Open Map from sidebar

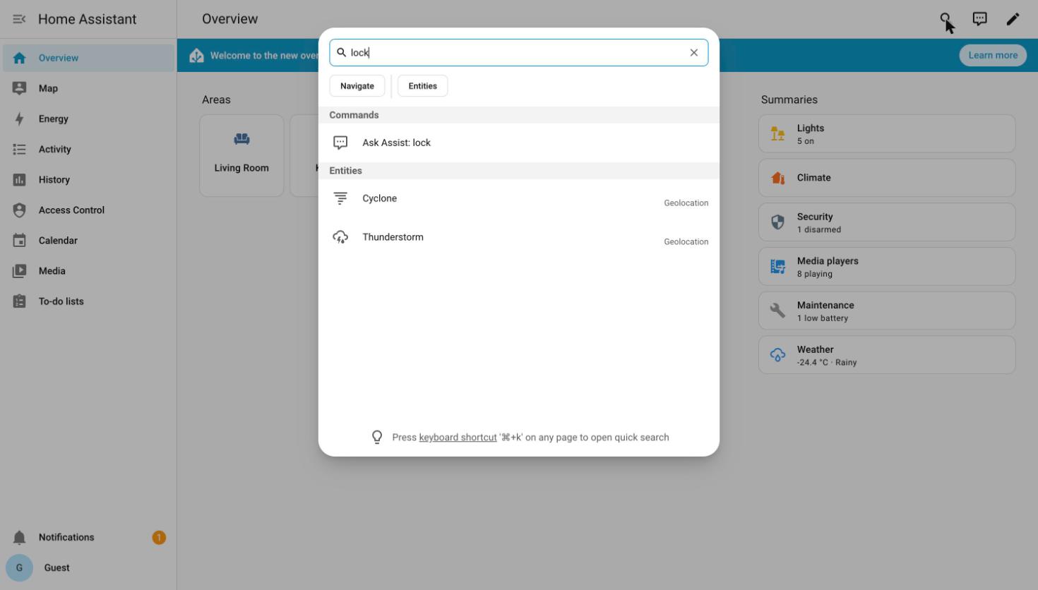[88, 88]
